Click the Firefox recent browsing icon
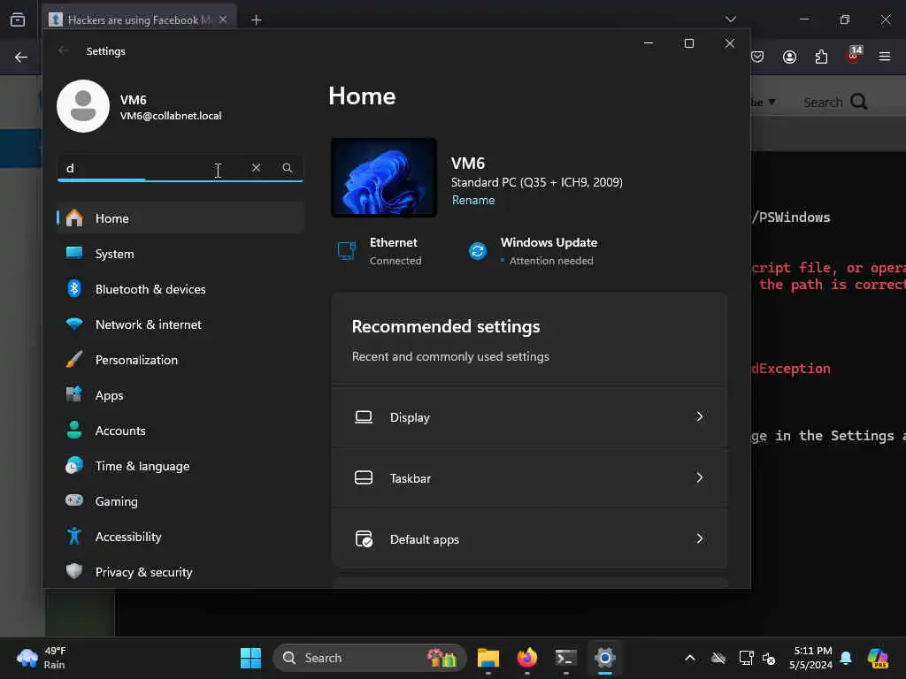This screenshot has height=679, width=906. click(18, 19)
